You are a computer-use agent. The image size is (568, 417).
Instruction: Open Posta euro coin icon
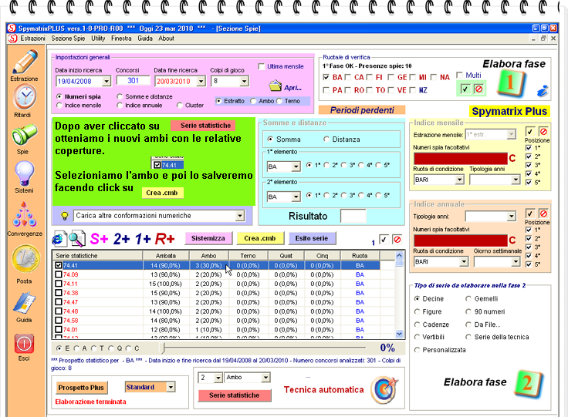pyautogui.click(x=25, y=259)
